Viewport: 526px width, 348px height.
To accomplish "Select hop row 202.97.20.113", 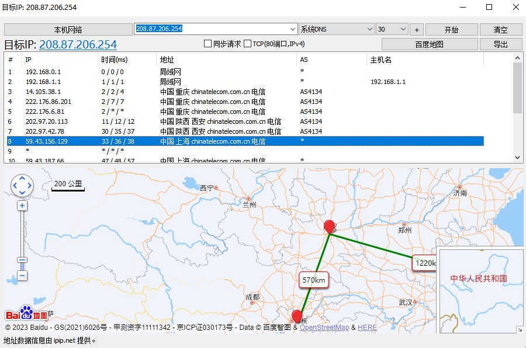I will [245, 121].
